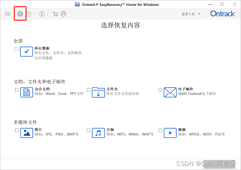Toggle the 照片 checkbox
This screenshot has width=241, height=170.
tap(17, 130)
